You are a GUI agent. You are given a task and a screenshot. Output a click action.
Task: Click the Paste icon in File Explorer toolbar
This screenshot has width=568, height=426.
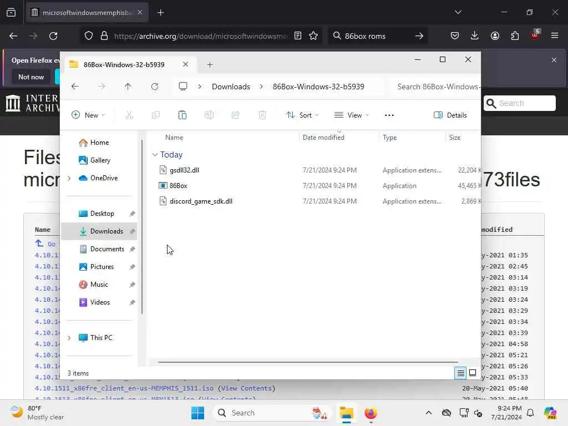coord(182,115)
